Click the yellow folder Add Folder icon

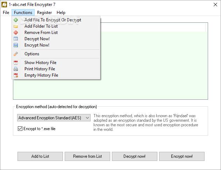16,26
